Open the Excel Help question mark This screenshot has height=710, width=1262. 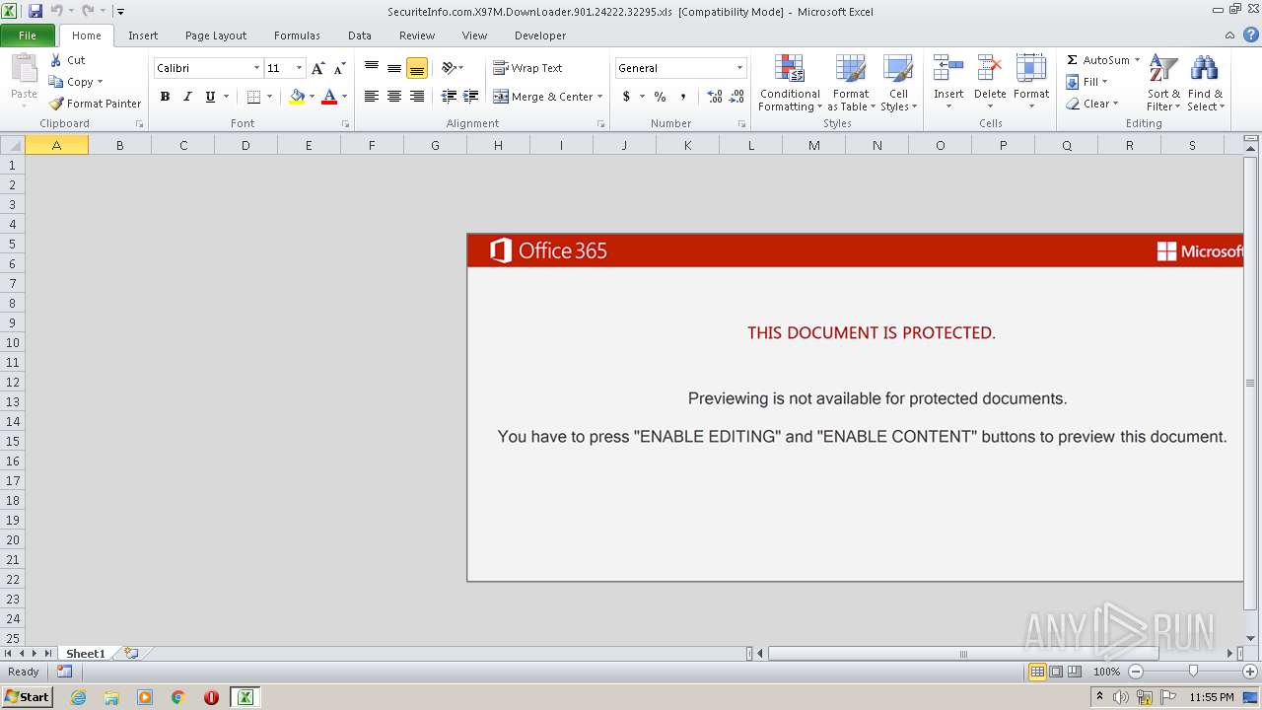click(x=1250, y=35)
